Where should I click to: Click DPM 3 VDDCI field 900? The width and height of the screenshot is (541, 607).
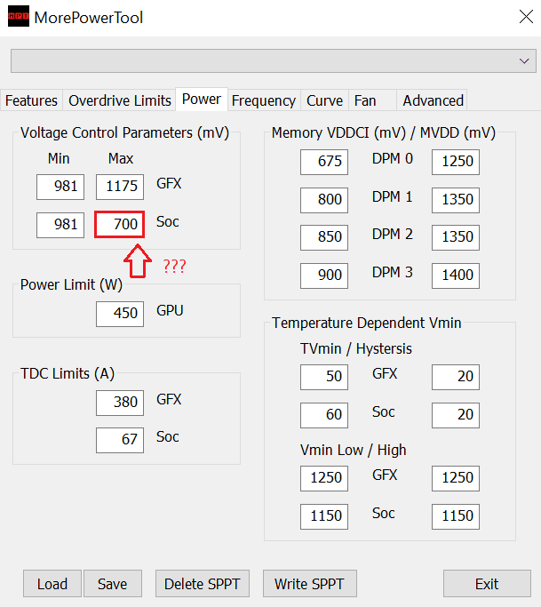point(324,276)
